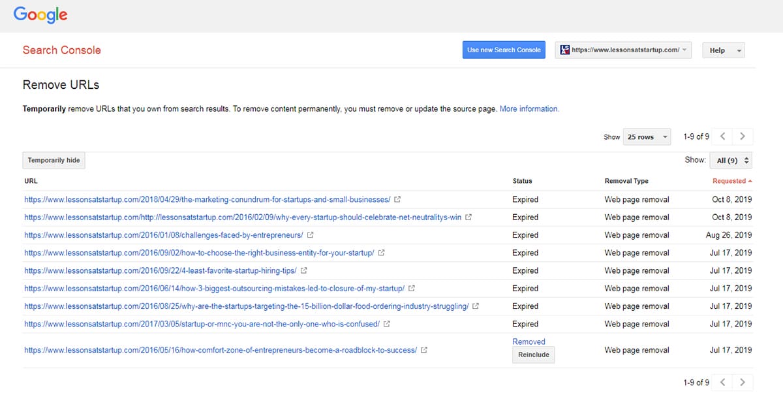Open external link icon for net-neutralitys-win URL
Screen dimensions: 783x399
tap(468, 217)
